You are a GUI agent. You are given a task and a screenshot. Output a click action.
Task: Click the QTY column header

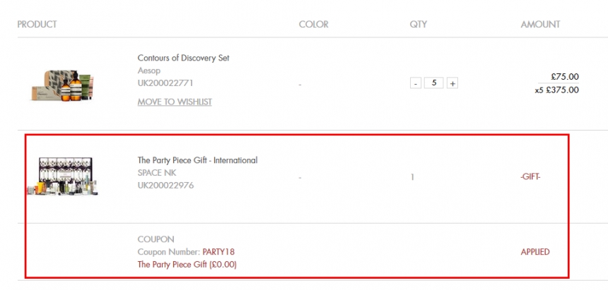click(419, 25)
